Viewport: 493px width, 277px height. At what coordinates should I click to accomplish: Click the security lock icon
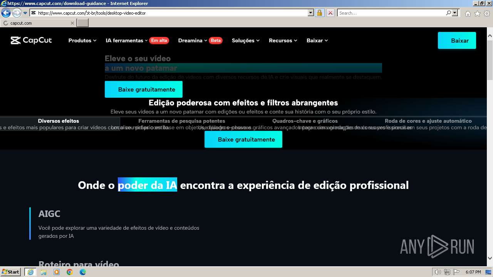tap(319, 13)
